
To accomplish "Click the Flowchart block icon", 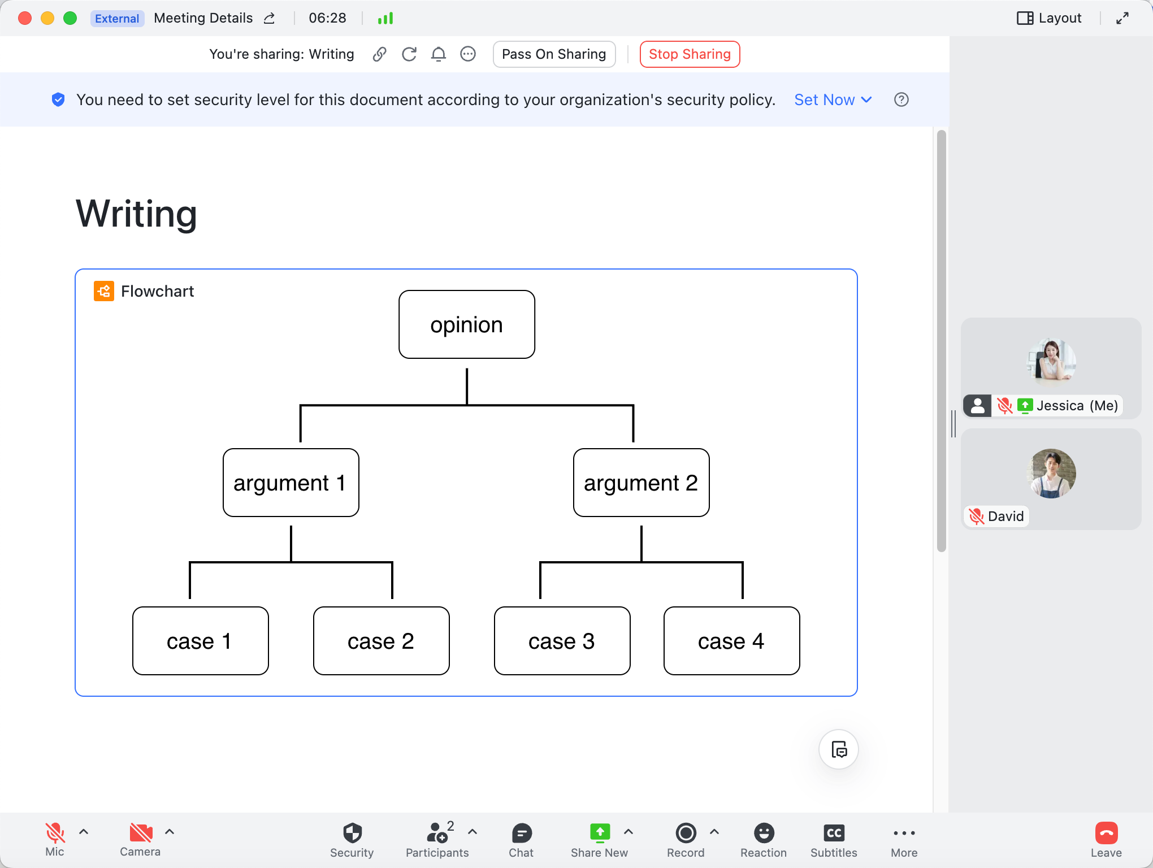I will point(104,291).
